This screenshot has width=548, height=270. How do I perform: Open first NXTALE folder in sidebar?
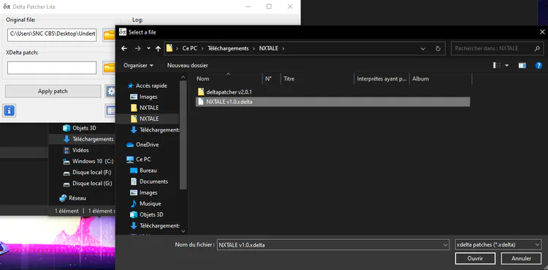145,108
